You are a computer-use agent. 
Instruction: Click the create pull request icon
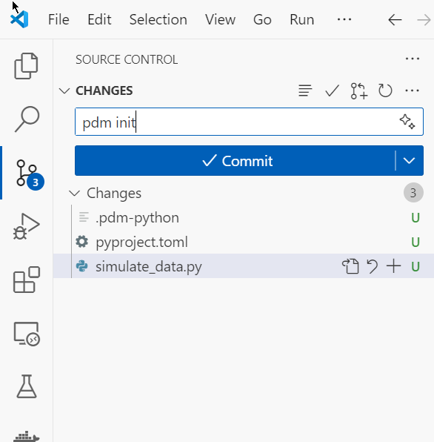click(359, 90)
